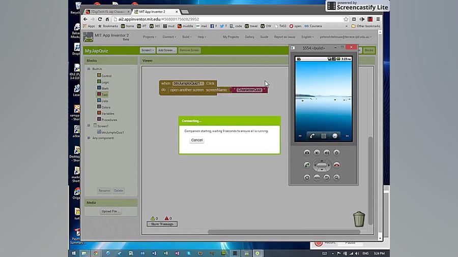
Task: Open File Explorer from the taskbar
Action: pos(84,253)
